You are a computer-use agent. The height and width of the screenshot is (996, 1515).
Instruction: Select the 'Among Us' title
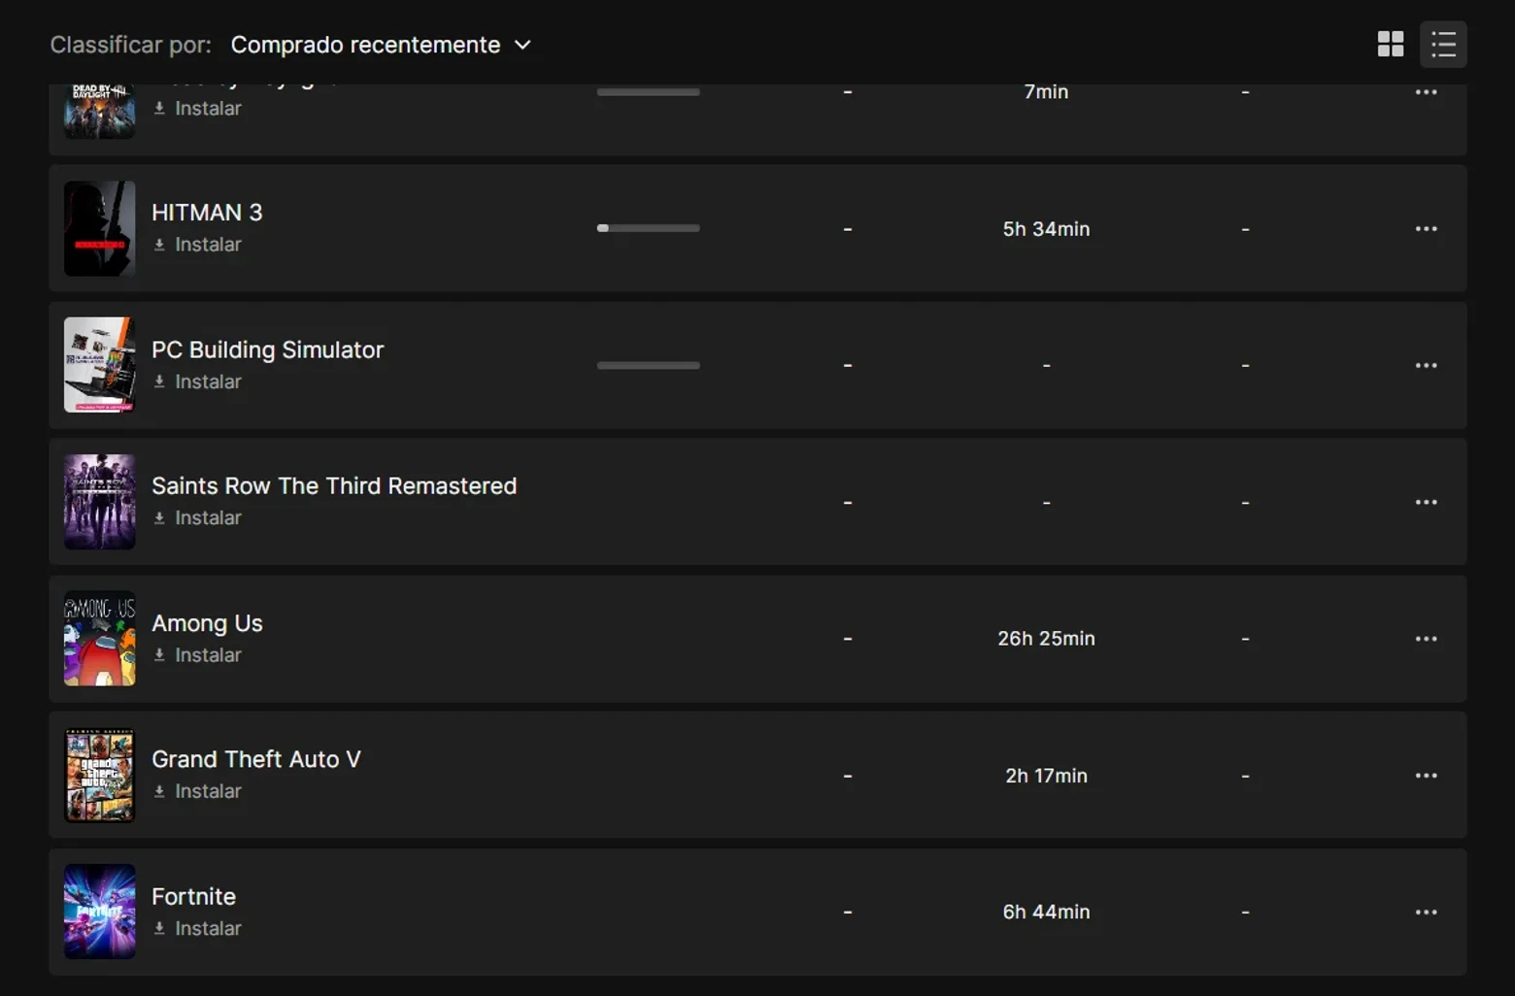[207, 623]
